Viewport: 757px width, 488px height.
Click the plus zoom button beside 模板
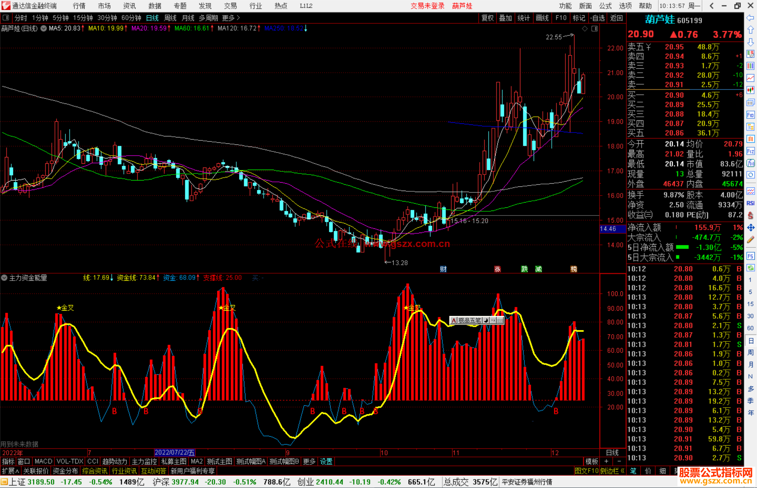[606, 461]
